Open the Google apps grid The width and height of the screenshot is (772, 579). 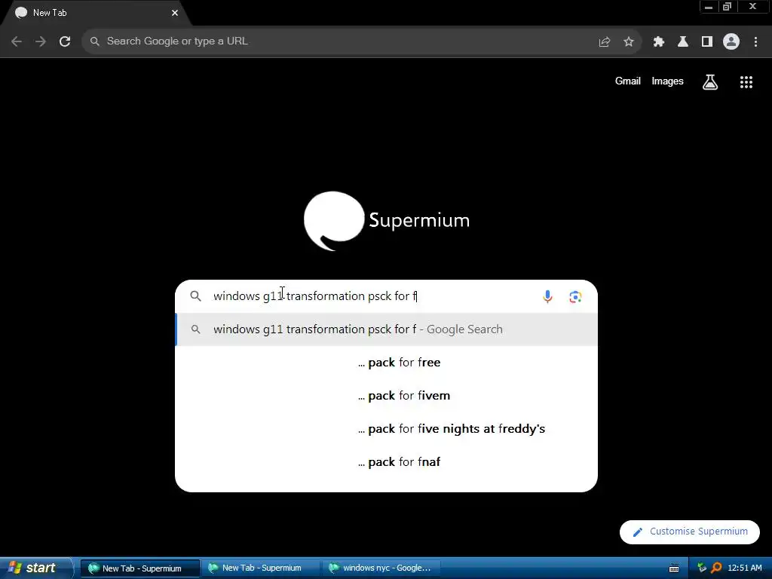pos(746,82)
